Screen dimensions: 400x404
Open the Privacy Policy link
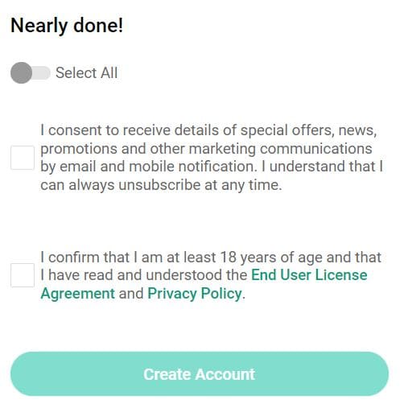click(195, 294)
